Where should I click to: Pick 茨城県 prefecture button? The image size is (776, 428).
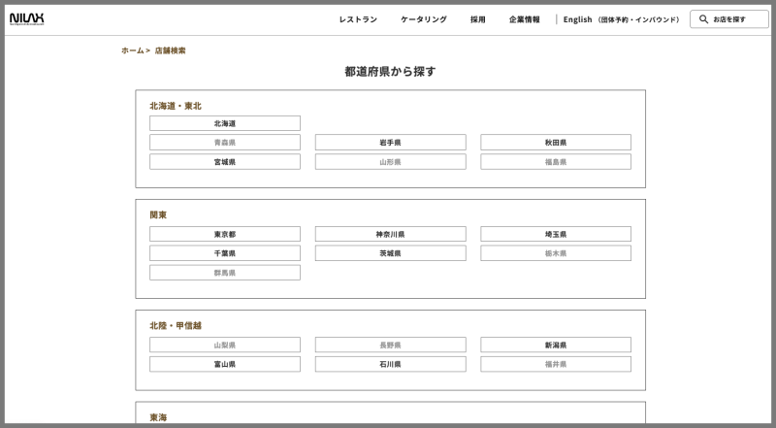(x=390, y=253)
